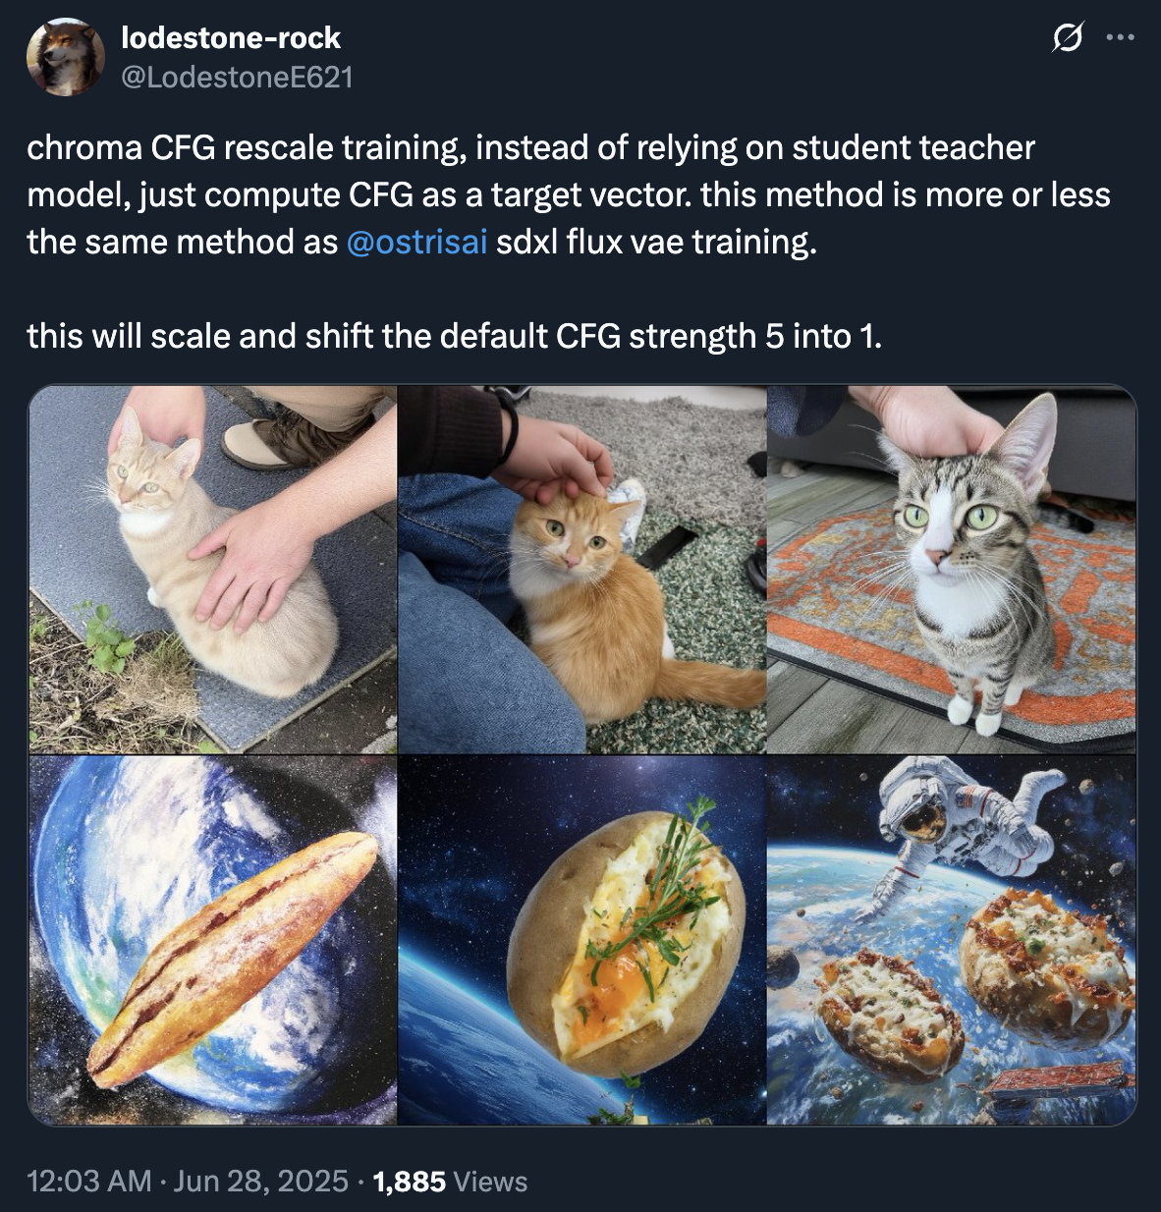Open the tabby cat on orange rug image
The image size is (1161, 1212).
click(951, 570)
